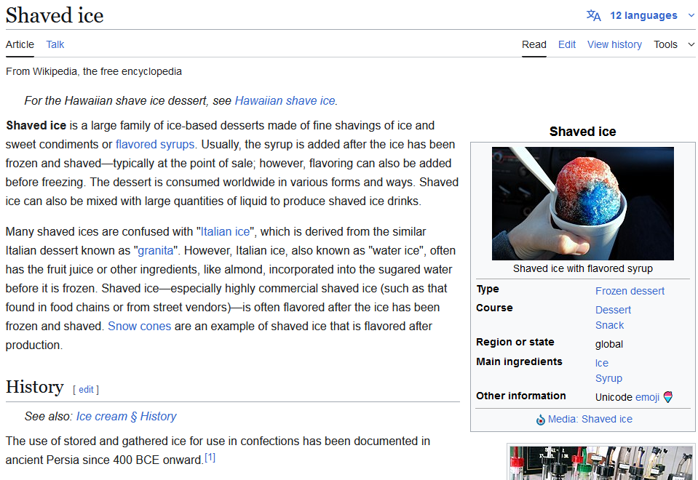This screenshot has width=698, height=480.
Task: Follow the Snack course link
Action: [609, 325]
